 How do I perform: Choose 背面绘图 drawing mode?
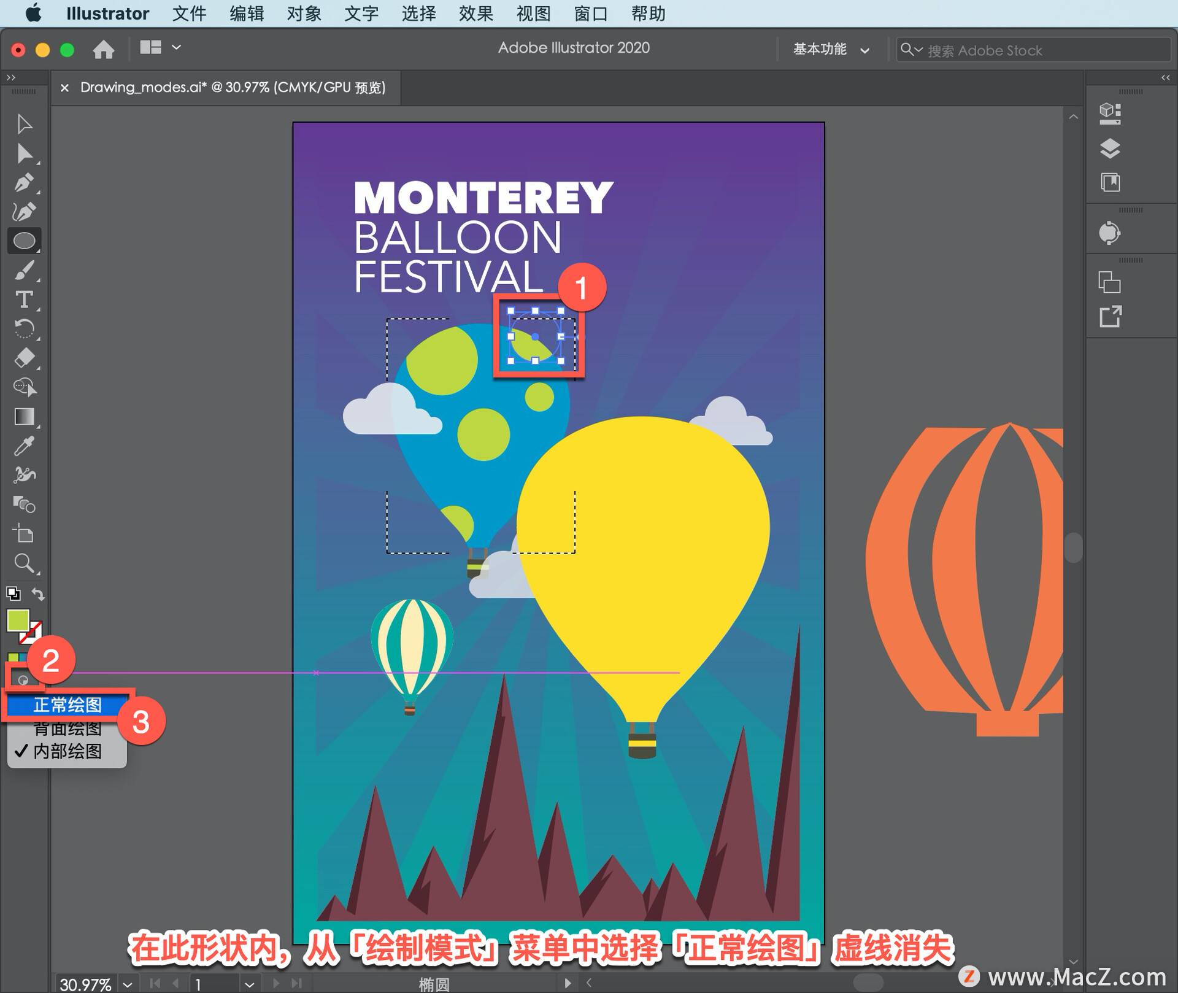[x=67, y=729]
